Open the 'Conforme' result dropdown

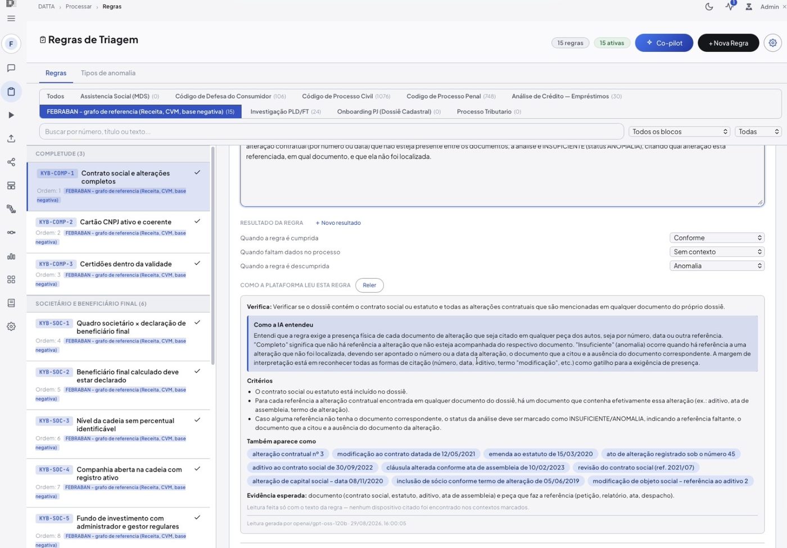click(x=717, y=238)
